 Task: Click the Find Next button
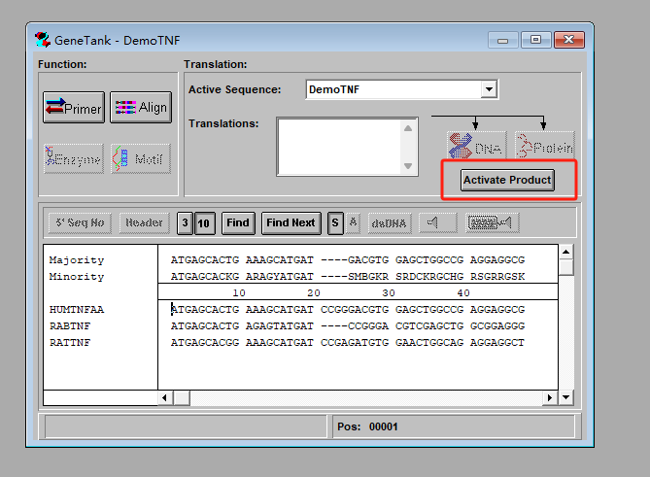coord(291,223)
